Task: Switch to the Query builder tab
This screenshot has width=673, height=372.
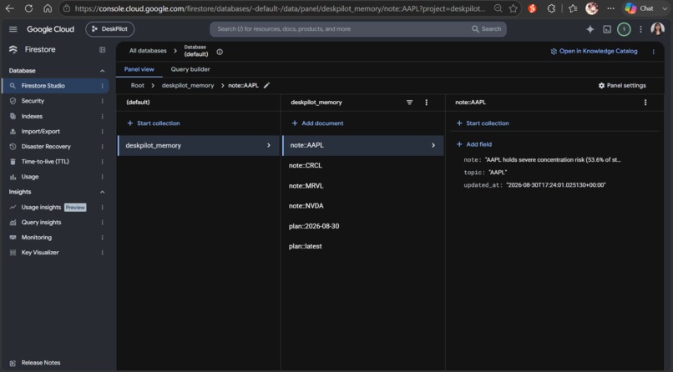Action: 190,69
